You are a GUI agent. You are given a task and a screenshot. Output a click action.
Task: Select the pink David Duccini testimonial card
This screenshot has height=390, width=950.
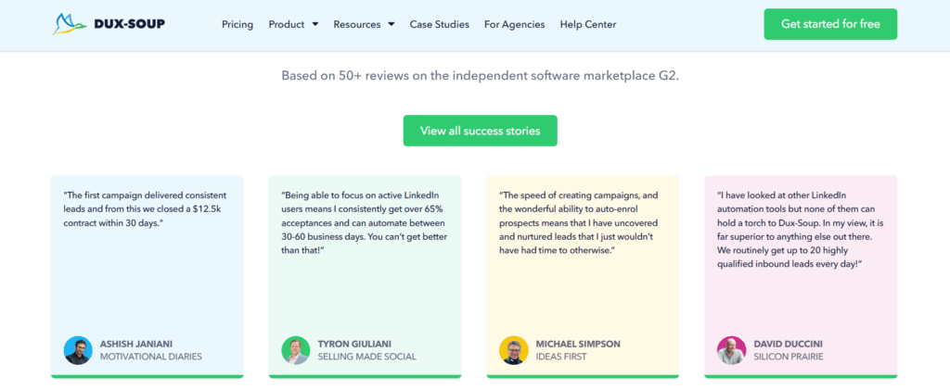801,277
